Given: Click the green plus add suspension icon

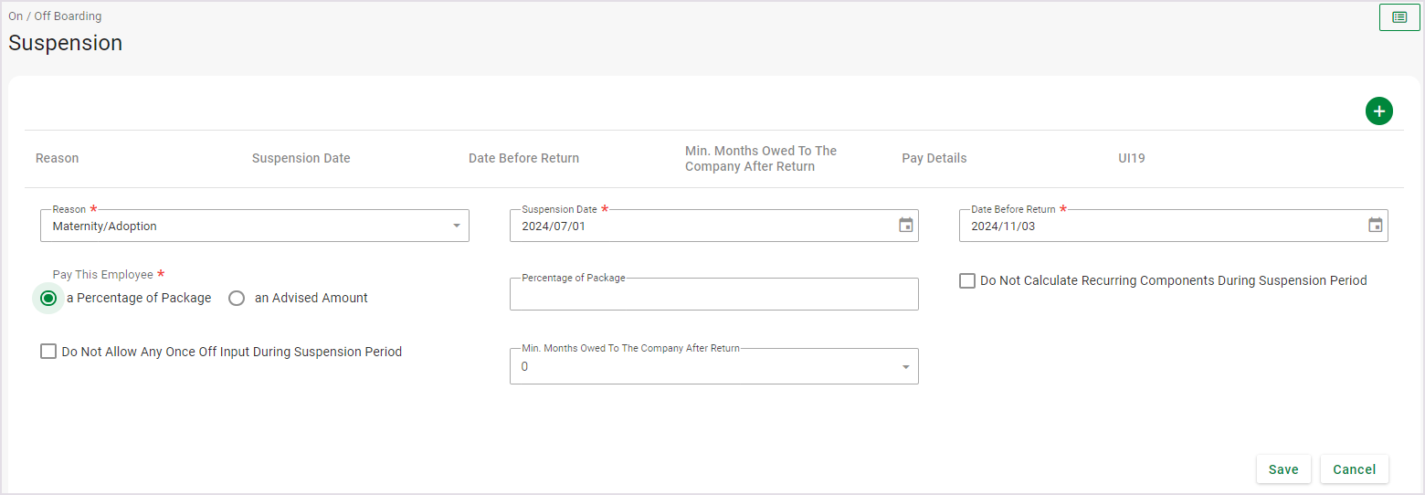Looking at the screenshot, I should (x=1378, y=111).
